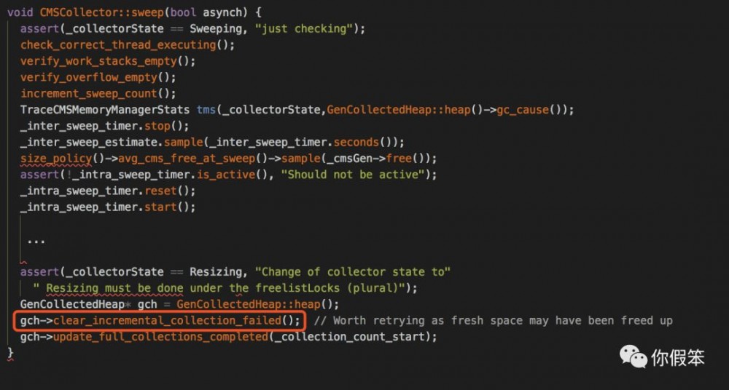The width and height of the screenshot is (729, 390).
Task: Click check_correct_thread_executing function call
Action: pos(118,45)
